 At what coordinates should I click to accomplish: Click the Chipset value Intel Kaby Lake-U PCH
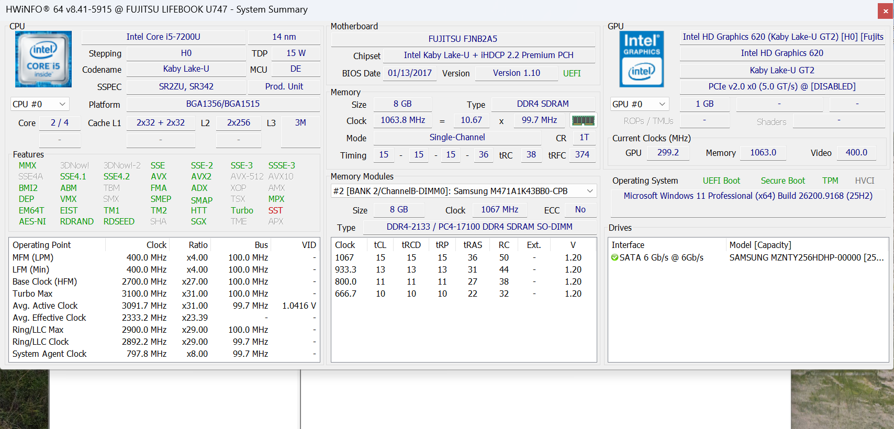[x=489, y=55]
